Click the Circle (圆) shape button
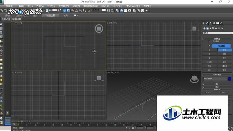 (x=210, y=54)
